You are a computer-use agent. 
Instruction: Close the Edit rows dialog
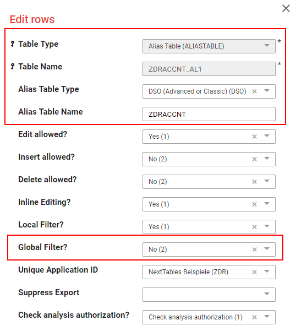pos(286,8)
